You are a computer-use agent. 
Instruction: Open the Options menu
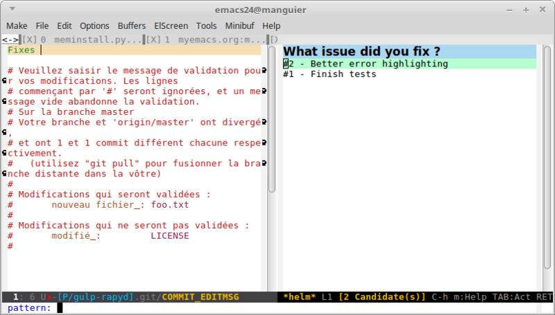[x=94, y=26]
